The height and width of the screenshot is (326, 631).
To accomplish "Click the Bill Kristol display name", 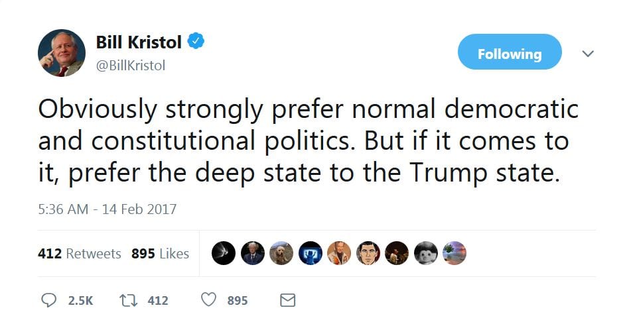I will tap(139, 42).
